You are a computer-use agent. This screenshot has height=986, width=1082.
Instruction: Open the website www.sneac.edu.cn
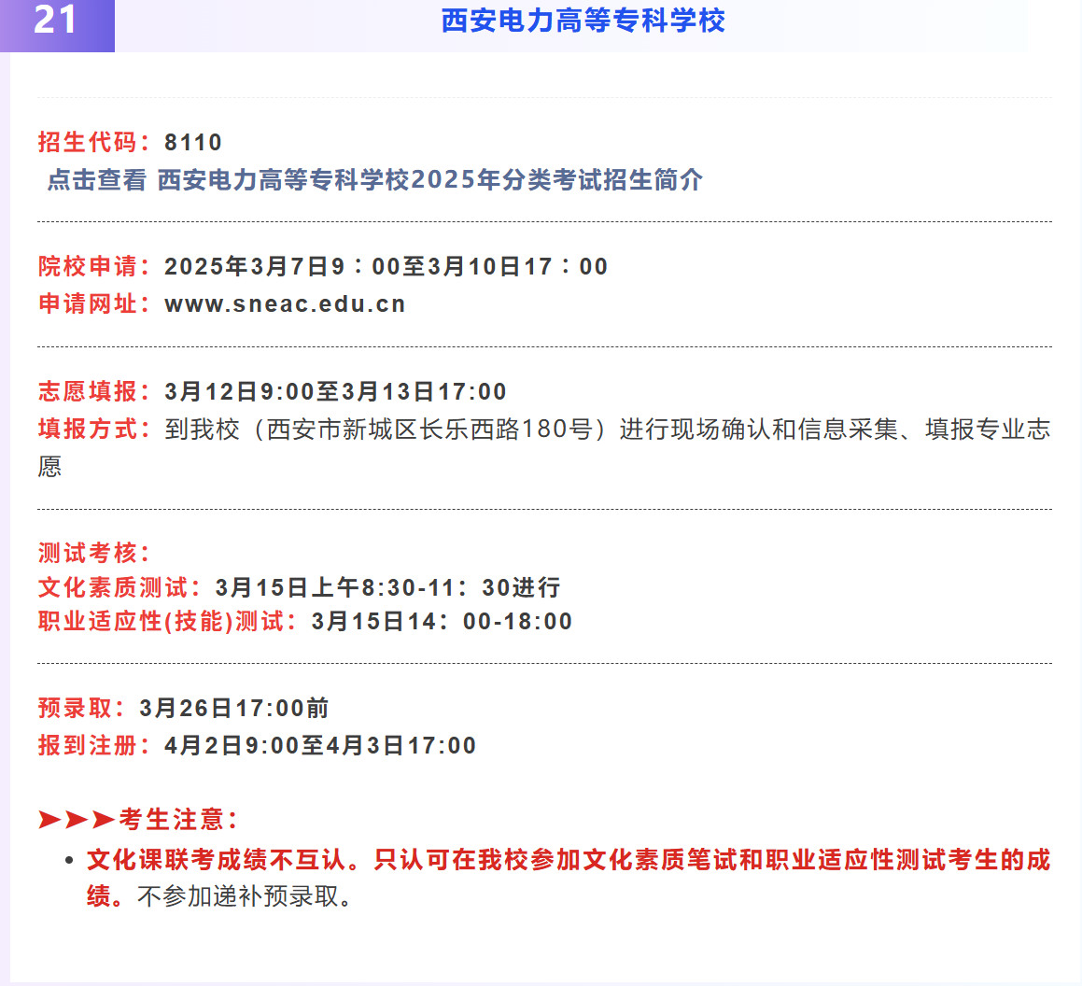coord(283,303)
